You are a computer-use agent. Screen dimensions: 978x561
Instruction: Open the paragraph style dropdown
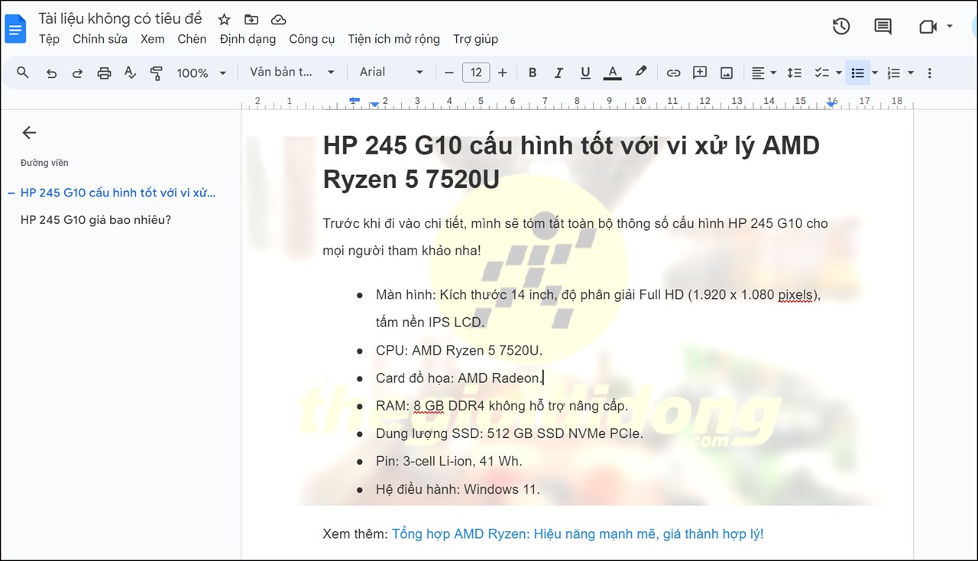(x=293, y=72)
